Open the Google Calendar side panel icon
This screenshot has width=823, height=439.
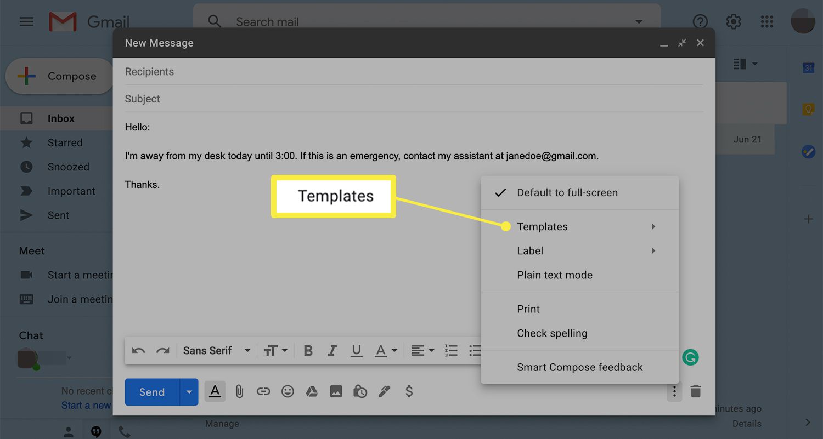coord(808,68)
